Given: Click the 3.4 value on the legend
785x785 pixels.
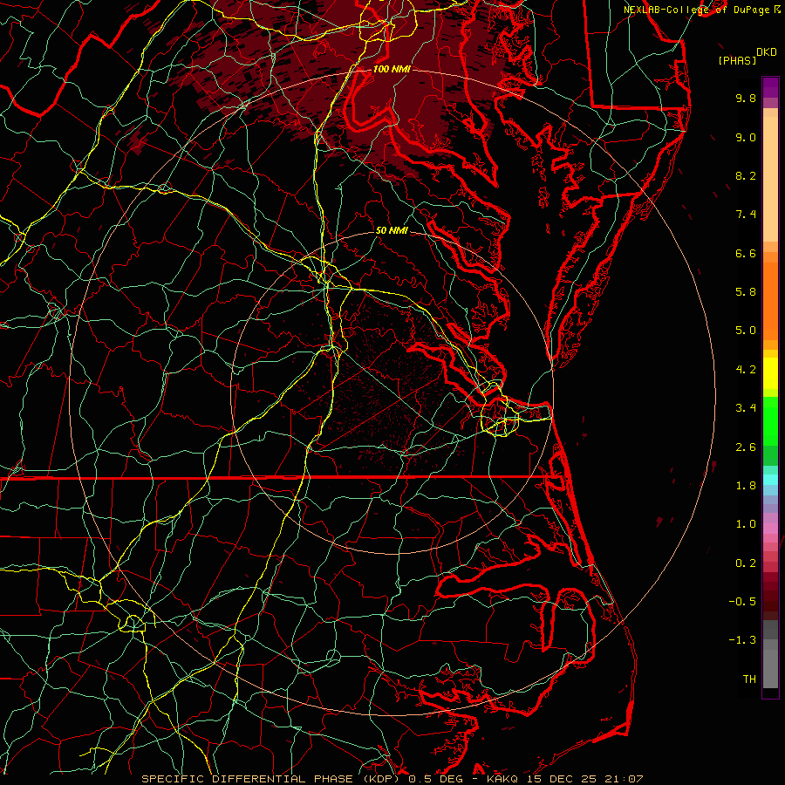Looking at the screenshot, I should point(746,408).
